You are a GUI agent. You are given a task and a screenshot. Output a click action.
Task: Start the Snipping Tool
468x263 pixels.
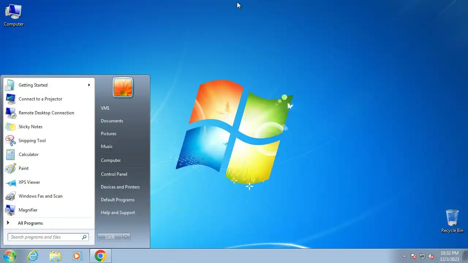(49, 141)
